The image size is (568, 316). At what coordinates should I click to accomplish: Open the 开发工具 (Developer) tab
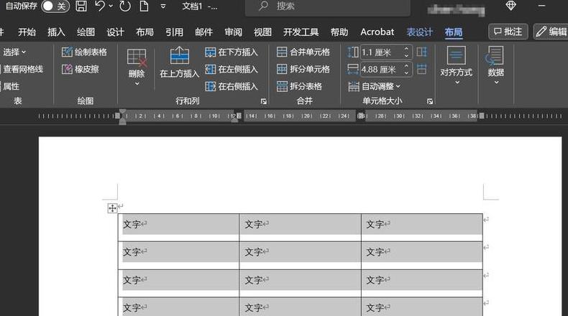(x=301, y=32)
